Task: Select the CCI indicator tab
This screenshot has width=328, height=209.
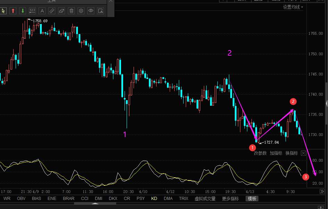Action: click(85, 199)
